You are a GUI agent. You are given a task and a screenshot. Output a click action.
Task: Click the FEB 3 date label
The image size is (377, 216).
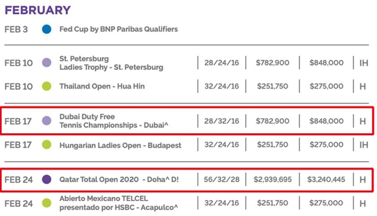point(16,29)
